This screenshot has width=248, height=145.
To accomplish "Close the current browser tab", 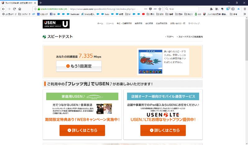I will pyautogui.click(x=35, y=3).
